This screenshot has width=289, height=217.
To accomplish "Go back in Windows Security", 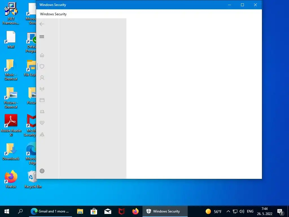I will 42,24.
